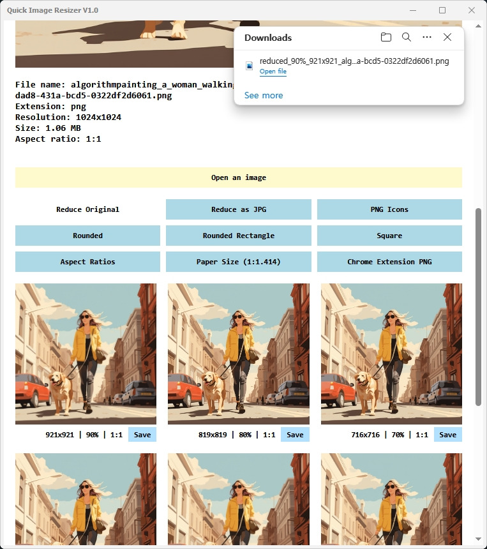487x549 pixels.
Task: Open the downloads folder icon
Action: coord(386,37)
